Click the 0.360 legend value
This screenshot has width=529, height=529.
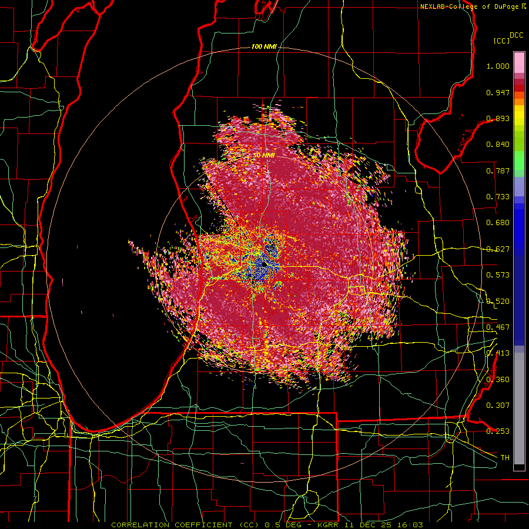498,380
